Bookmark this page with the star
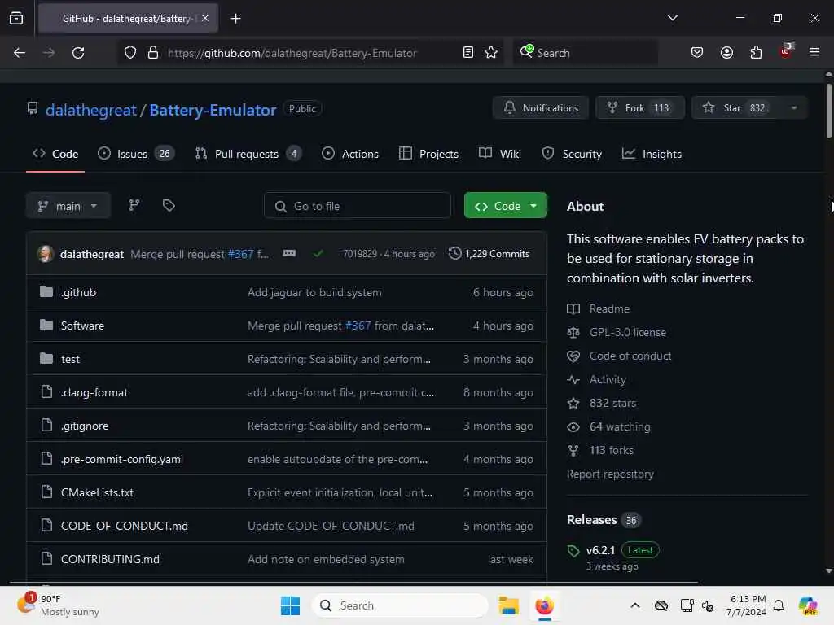 click(491, 53)
